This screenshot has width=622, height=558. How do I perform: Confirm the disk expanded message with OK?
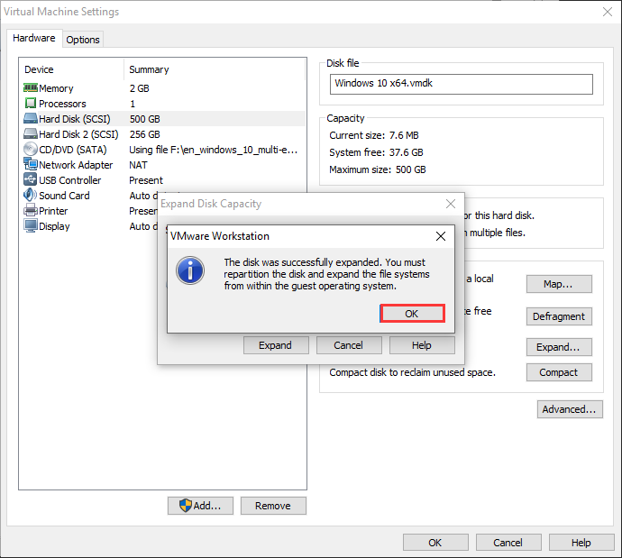412,314
